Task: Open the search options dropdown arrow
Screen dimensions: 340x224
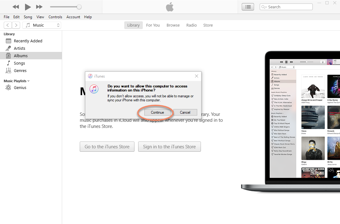Action: click(264, 7)
